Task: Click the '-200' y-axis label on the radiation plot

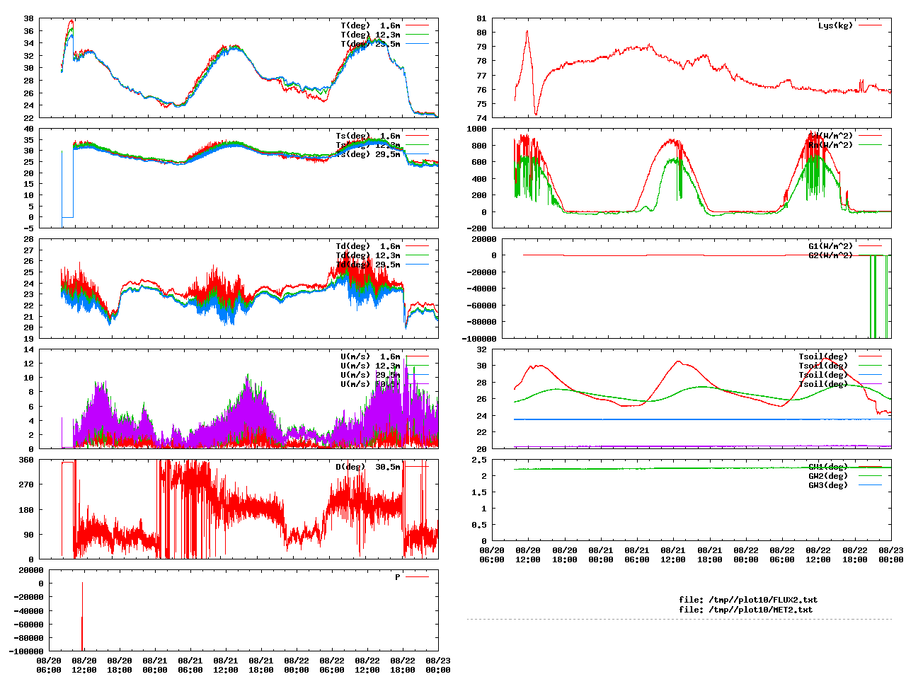Action: [476, 228]
